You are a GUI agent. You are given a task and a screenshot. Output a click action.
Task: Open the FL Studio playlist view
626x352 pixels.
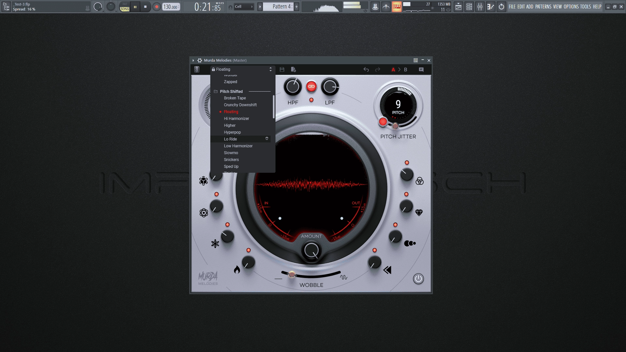coord(458,7)
